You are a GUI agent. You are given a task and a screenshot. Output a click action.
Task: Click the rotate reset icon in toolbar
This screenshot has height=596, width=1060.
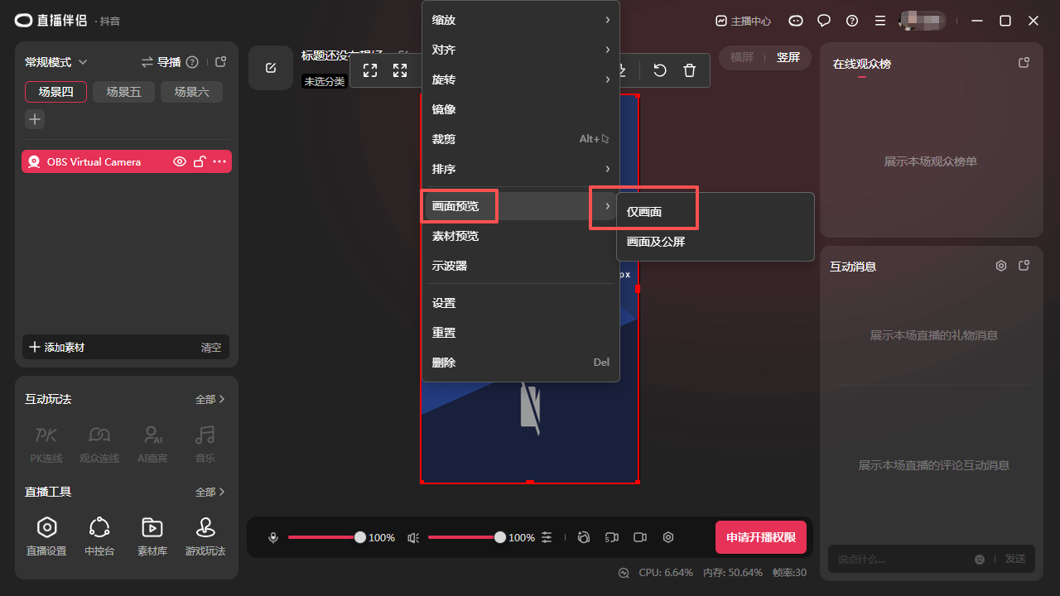tap(660, 70)
